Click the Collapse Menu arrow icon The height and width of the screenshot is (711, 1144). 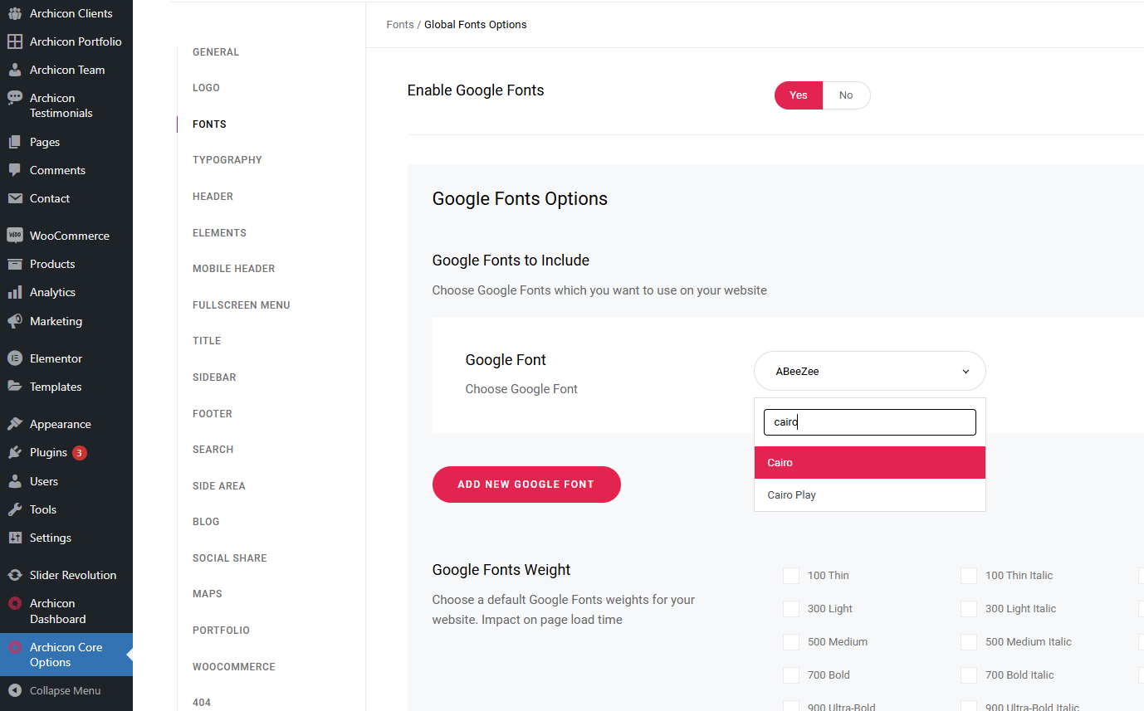(15, 690)
